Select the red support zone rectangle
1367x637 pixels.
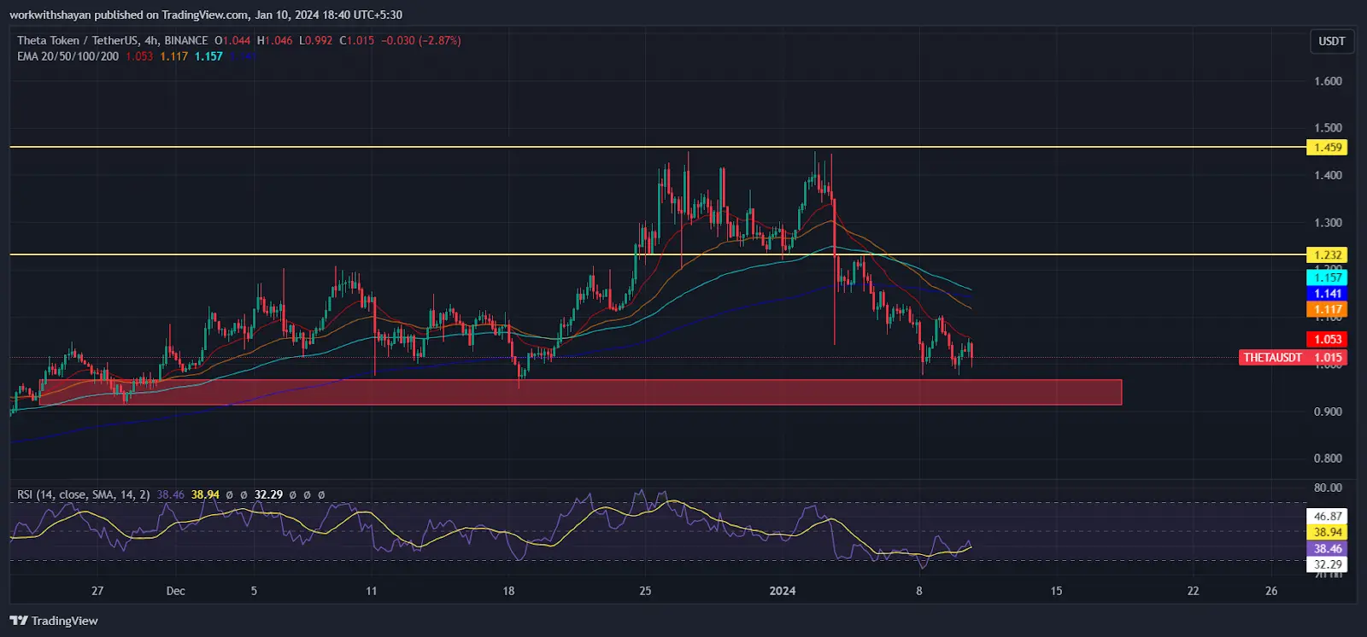click(580, 392)
